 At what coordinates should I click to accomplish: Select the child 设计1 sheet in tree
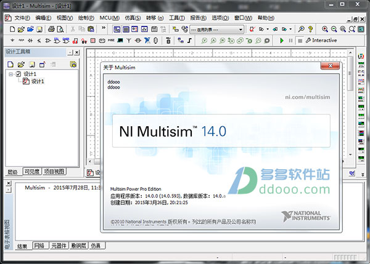(x=38, y=81)
